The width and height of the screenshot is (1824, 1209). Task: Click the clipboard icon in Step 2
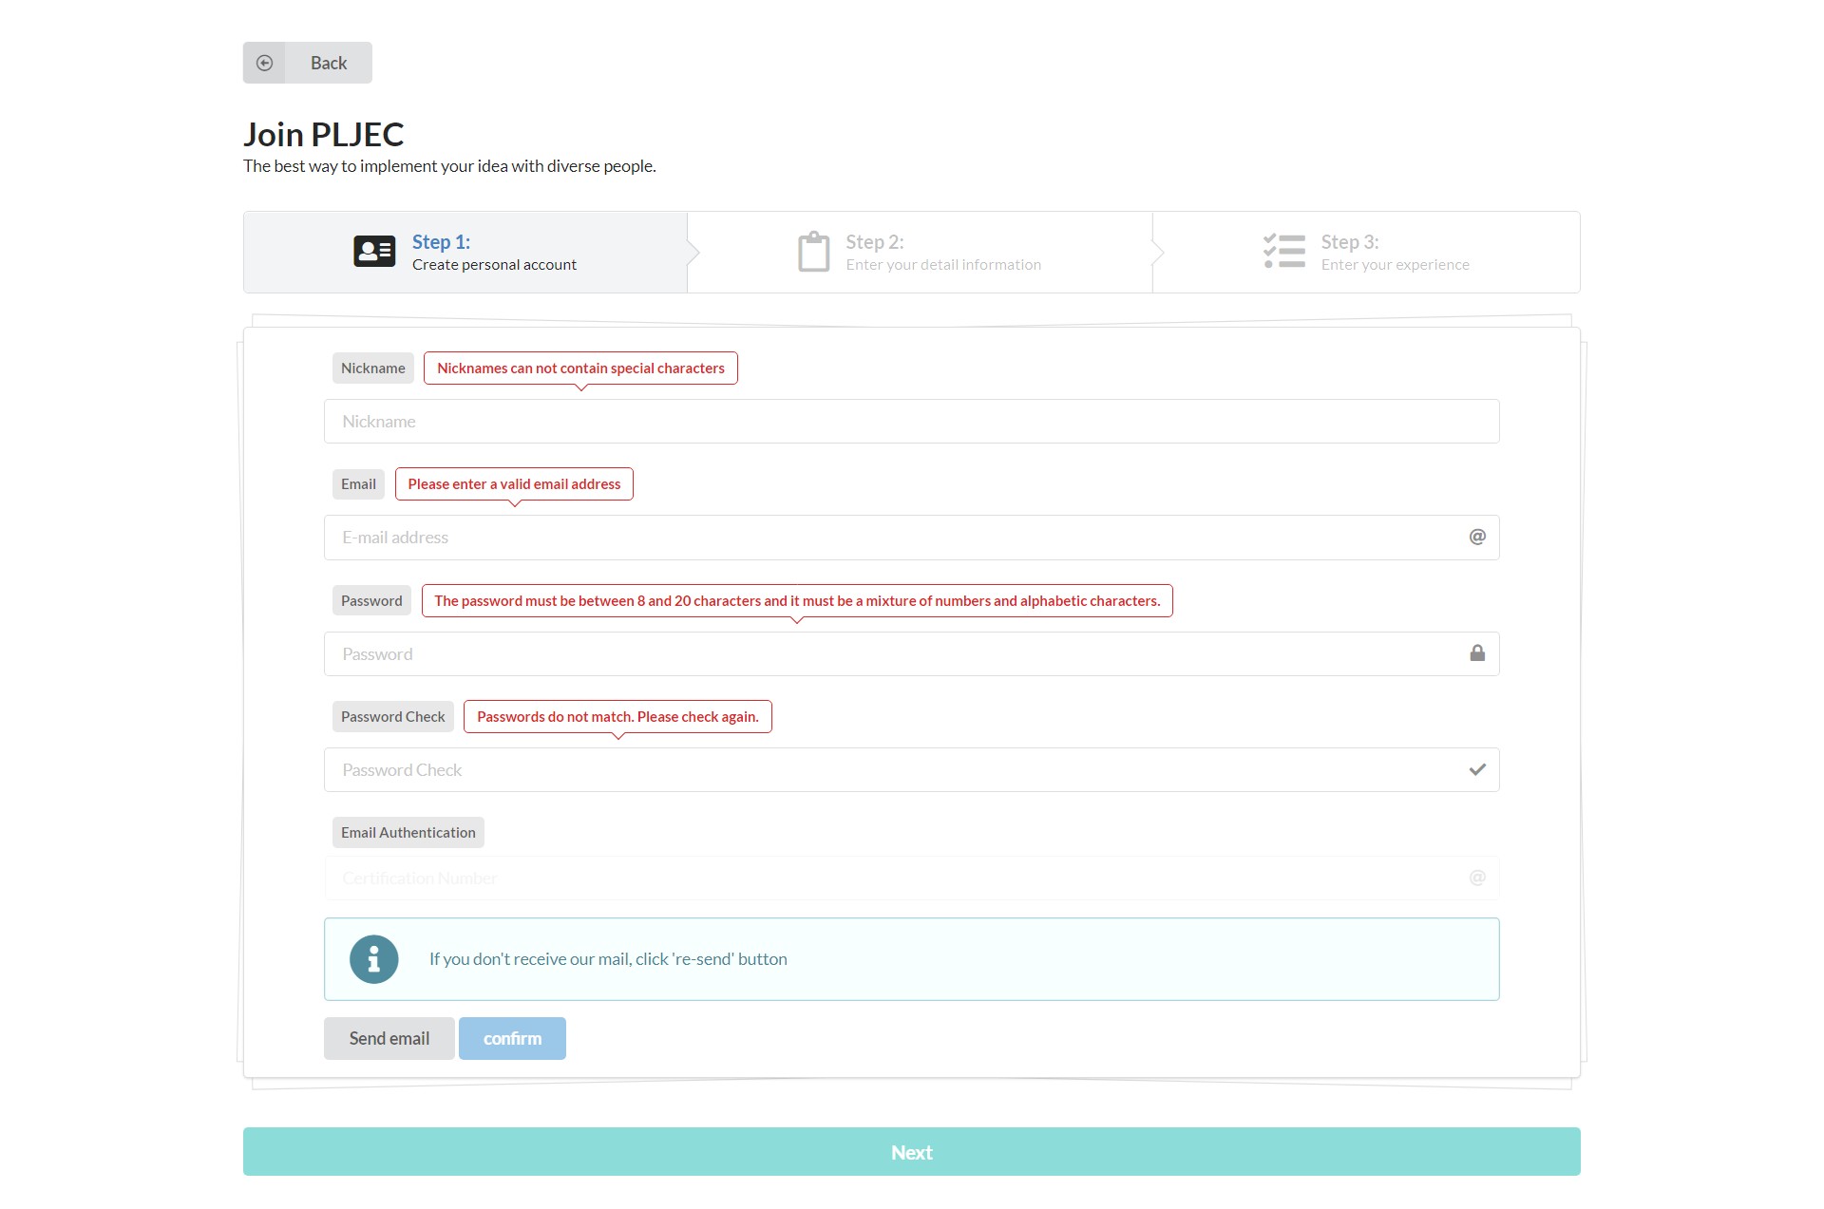click(x=813, y=252)
